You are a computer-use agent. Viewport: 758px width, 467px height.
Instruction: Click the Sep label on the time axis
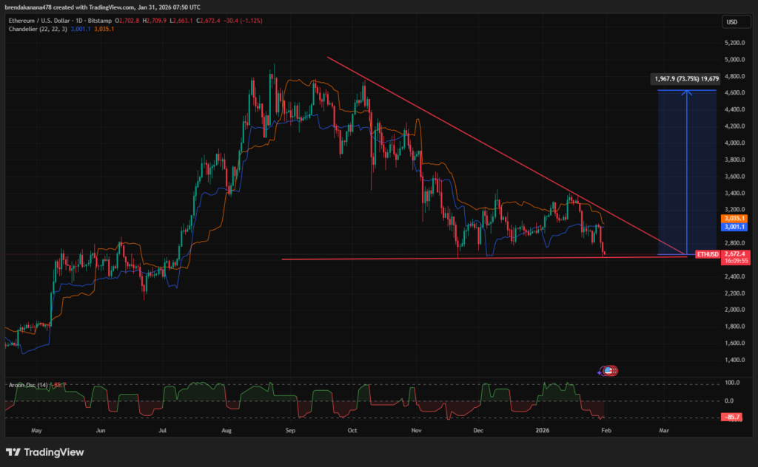tap(290, 430)
